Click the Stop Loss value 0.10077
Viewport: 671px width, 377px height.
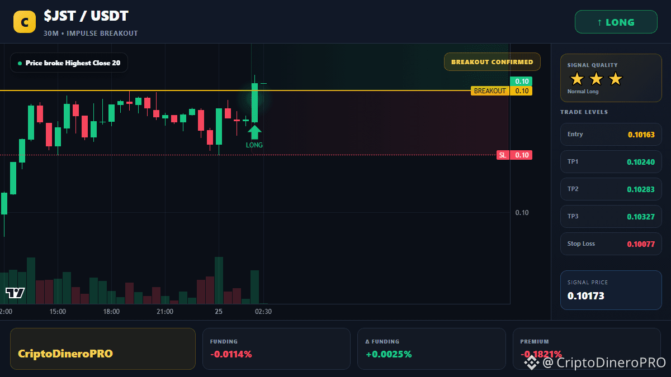[x=641, y=244]
